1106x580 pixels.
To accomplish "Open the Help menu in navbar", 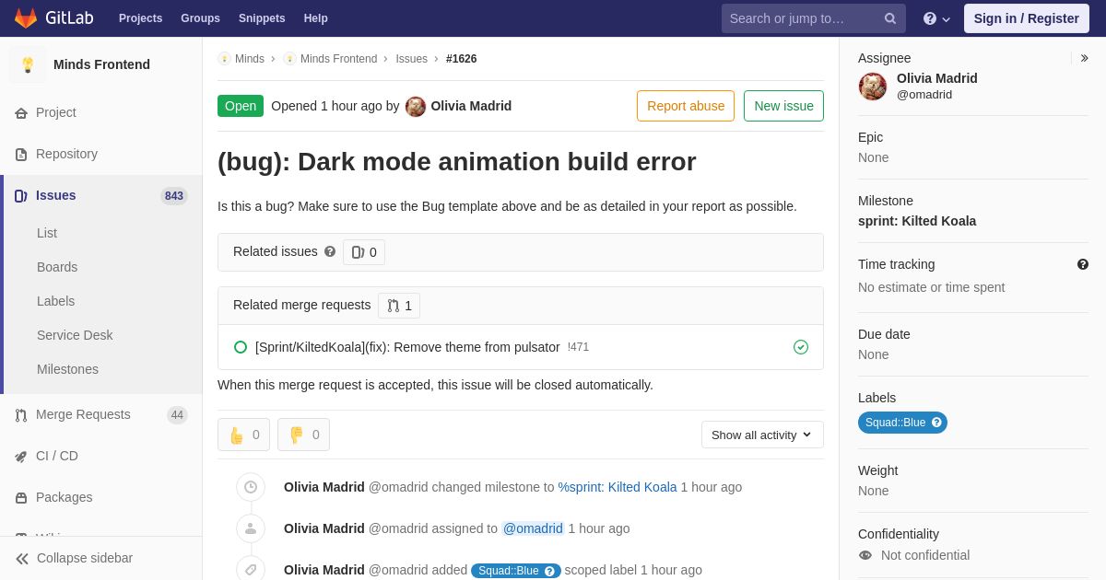I will [316, 18].
